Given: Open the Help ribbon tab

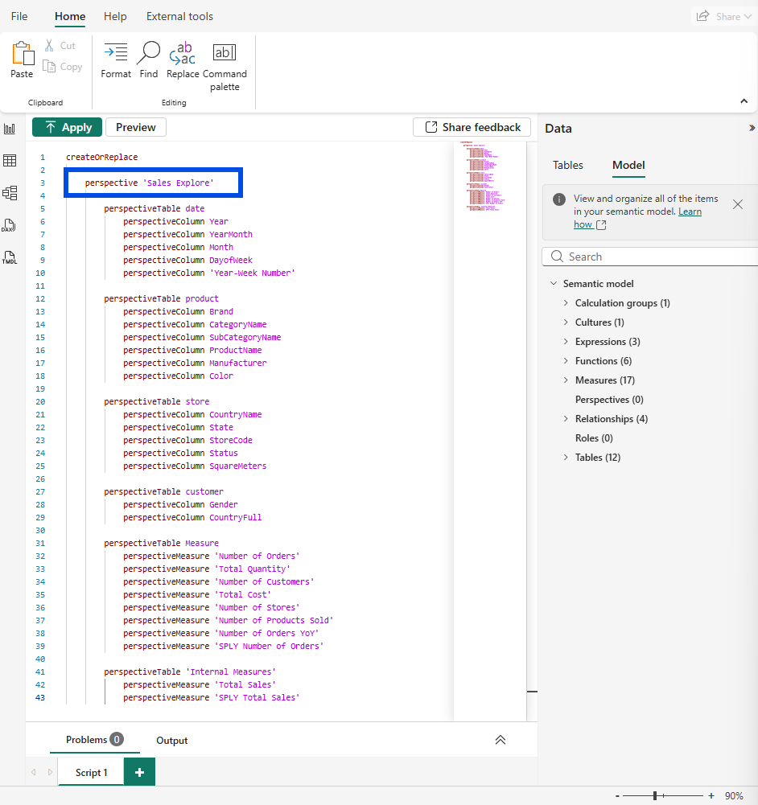Looking at the screenshot, I should 115,16.
